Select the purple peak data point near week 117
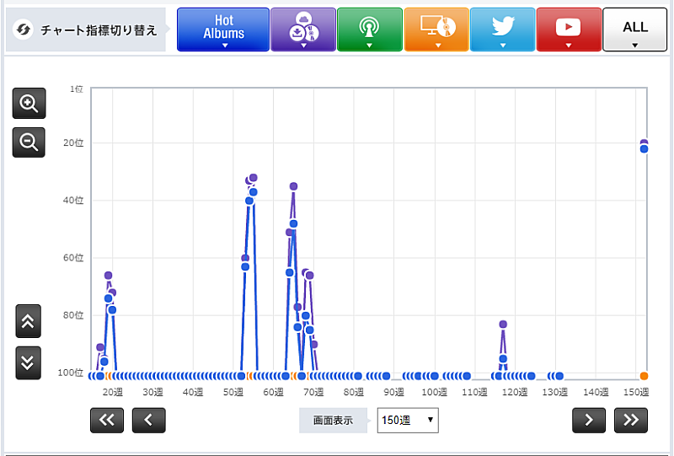This screenshot has width=674, height=456. (x=503, y=325)
